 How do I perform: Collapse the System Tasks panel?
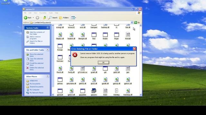click(48, 28)
